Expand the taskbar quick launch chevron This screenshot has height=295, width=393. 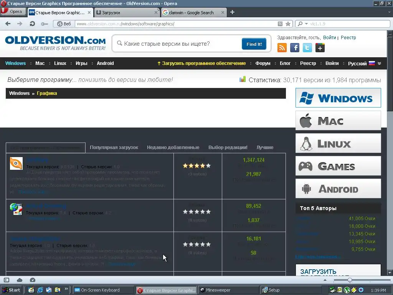[66, 289]
